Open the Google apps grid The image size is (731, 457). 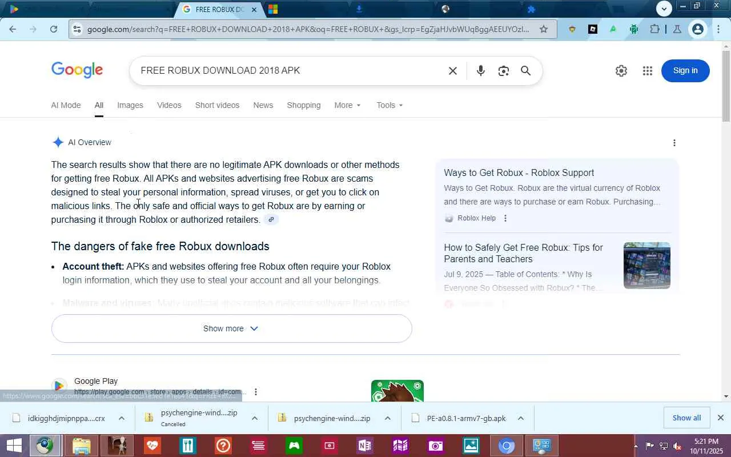pyautogui.click(x=647, y=71)
